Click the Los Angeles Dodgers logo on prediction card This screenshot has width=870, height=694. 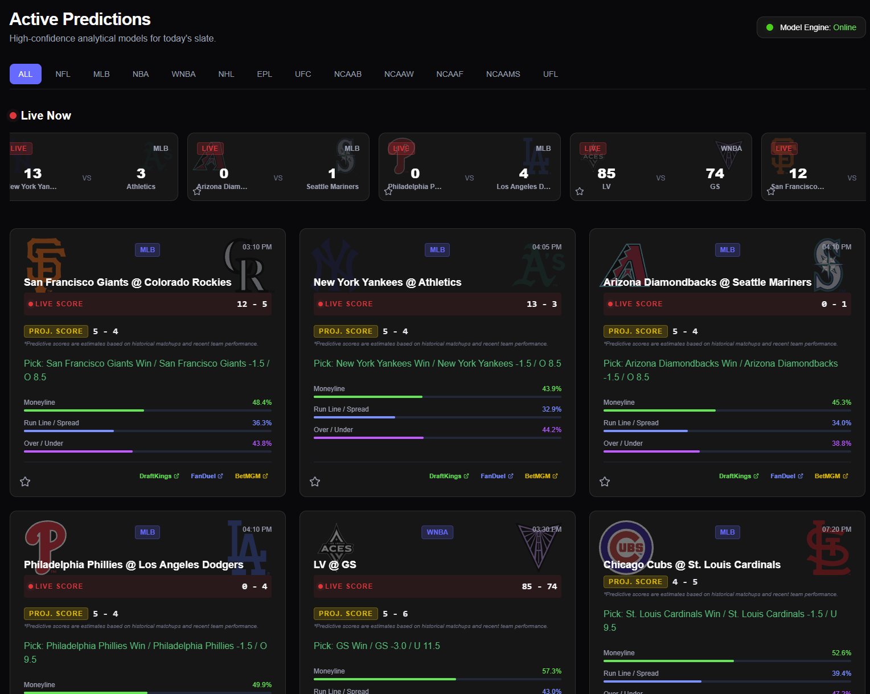tap(247, 548)
